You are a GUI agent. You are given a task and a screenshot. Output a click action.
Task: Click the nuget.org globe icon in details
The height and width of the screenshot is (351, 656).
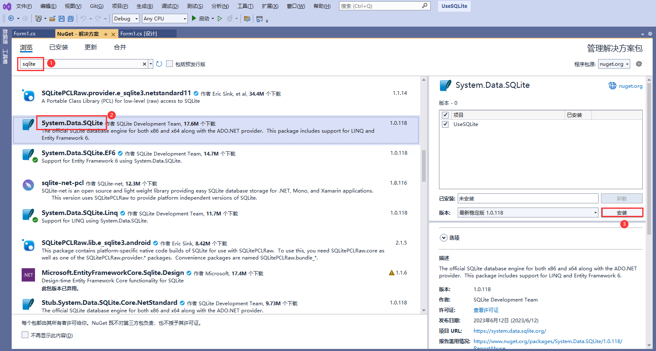[x=612, y=86]
